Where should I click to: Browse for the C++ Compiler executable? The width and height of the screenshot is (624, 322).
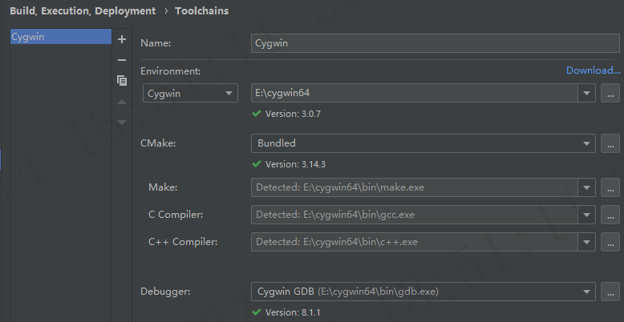(x=610, y=242)
